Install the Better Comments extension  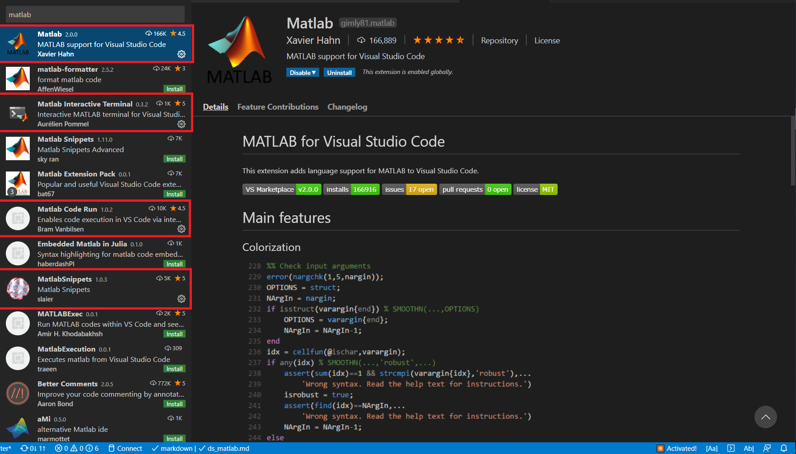pyautogui.click(x=174, y=404)
